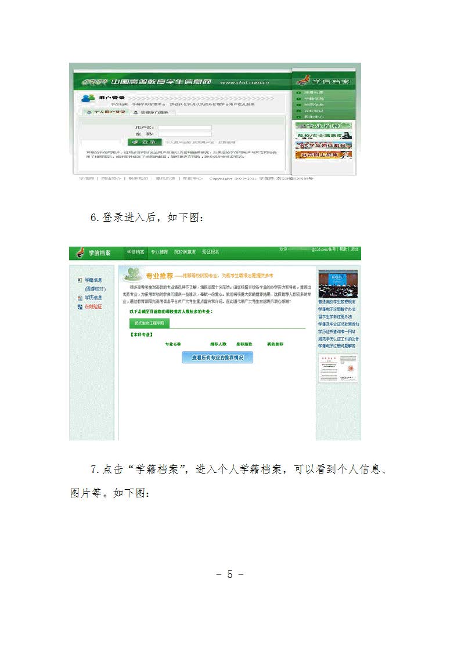Image resolution: width=461 pixels, height=672 pixels.
Task: Click the red 在线验证 sidebar icon
Action: (x=80, y=306)
